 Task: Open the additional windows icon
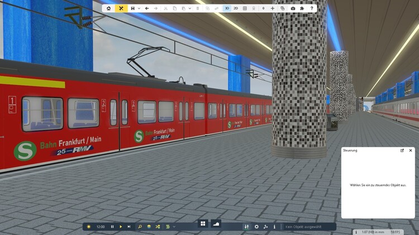pos(283,8)
